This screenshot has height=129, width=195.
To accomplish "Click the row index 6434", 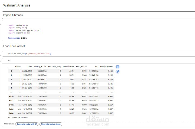I will pos(11,113).
